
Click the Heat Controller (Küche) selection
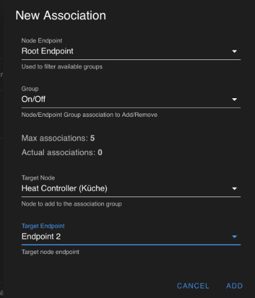(x=131, y=188)
